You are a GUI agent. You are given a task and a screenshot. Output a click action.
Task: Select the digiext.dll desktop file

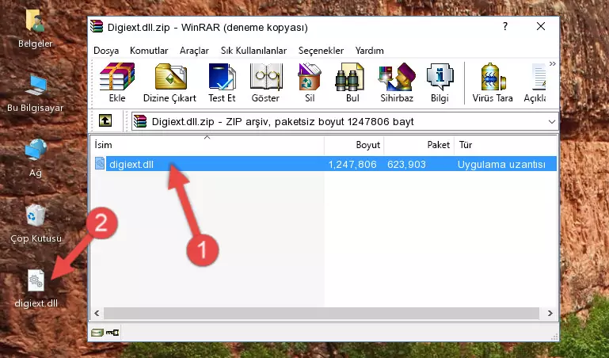click(36, 289)
